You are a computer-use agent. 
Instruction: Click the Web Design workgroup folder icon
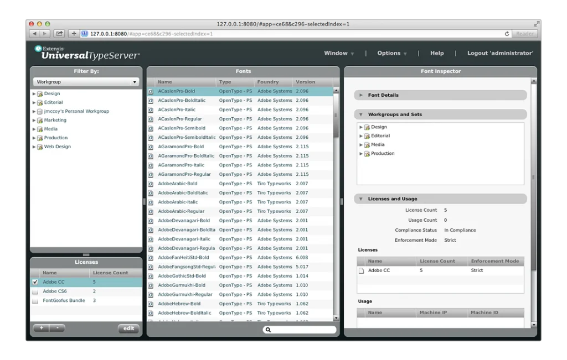click(40, 147)
